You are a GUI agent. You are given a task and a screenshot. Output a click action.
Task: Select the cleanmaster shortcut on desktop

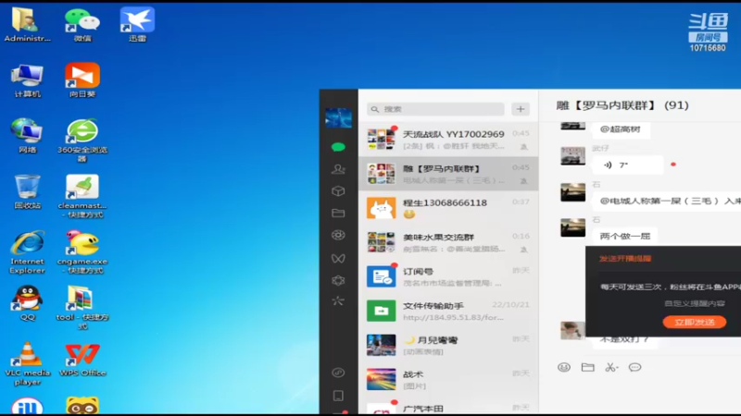tap(82, 196)
